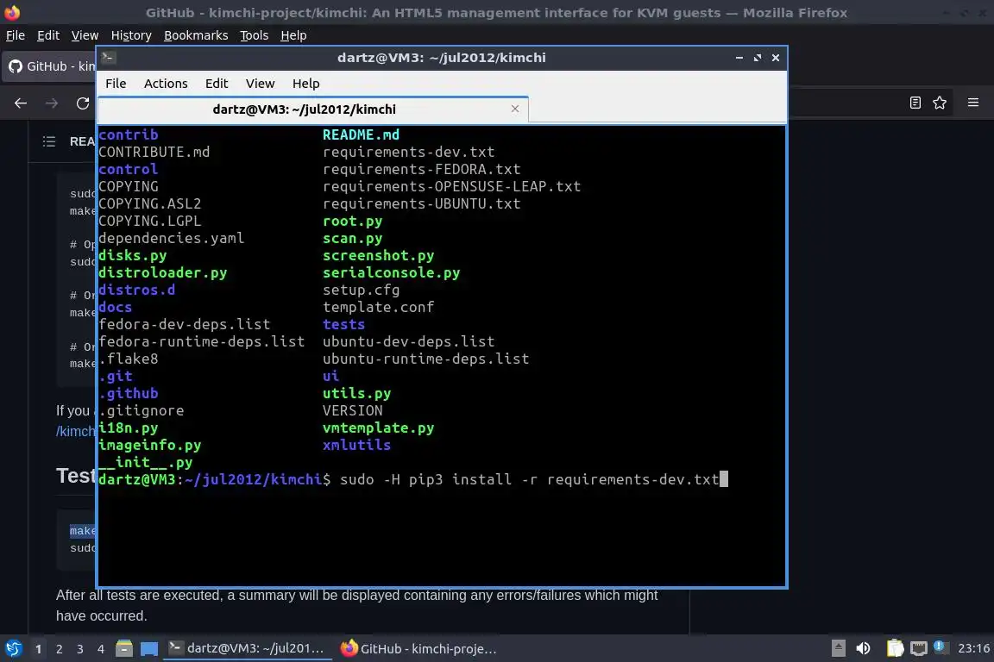Viewport: 994px width, 662px height.
Task: Click vmtemplate.py in the terminal listing
Action: click(x=378, y=428)
